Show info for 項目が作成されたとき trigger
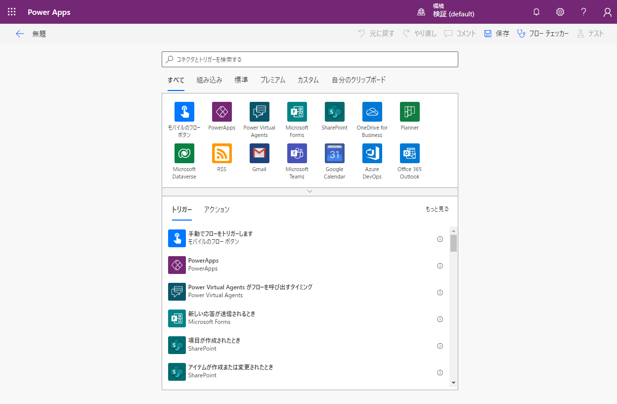This screenshot has height=404, width=617. click(x=440, y=346)
